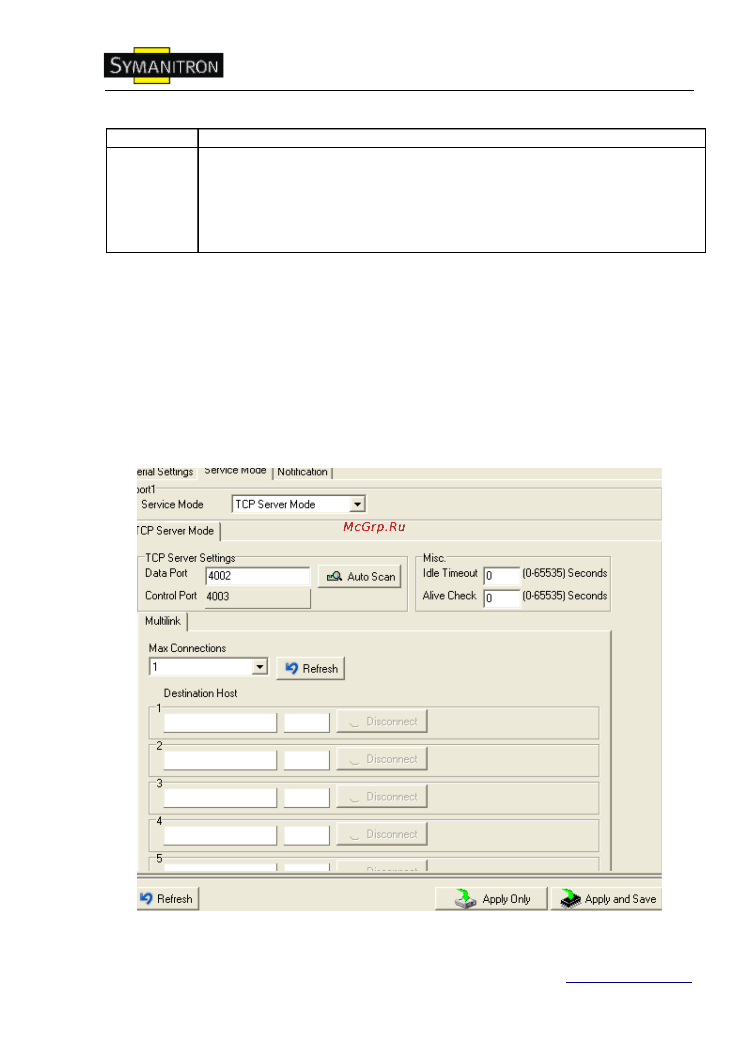Click Disconnect for destination host 2
Image resolution: width=745 pixels, height=1053 pixels.
pyautogui.click(x=382, y=759)
